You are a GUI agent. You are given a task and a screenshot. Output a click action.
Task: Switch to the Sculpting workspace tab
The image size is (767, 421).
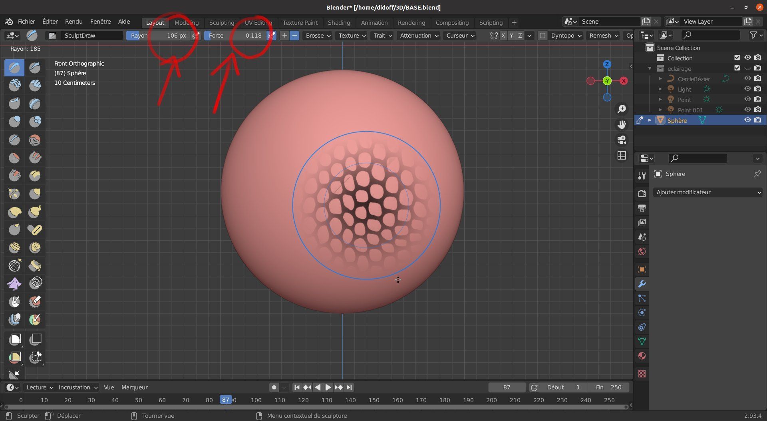point(222,22)
